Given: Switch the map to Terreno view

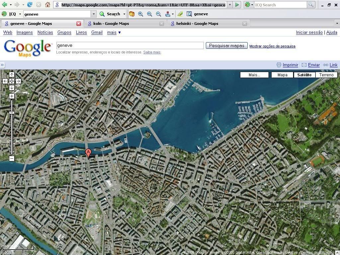Looking at the screenshot, I should pyautogui.click(x=326, y=75).
